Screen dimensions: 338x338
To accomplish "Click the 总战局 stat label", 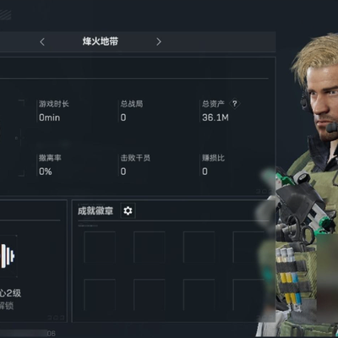I will tap(132, 104).
